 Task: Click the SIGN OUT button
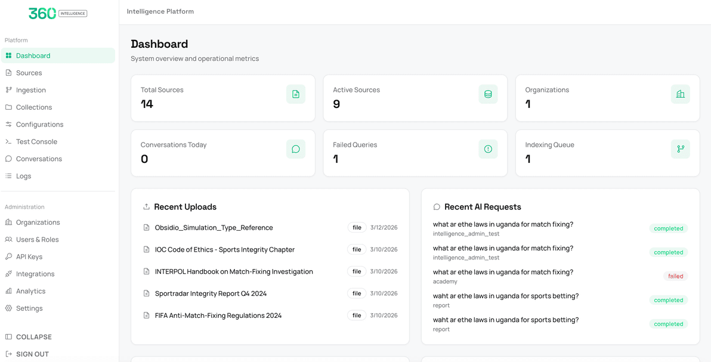pos(58,354)
